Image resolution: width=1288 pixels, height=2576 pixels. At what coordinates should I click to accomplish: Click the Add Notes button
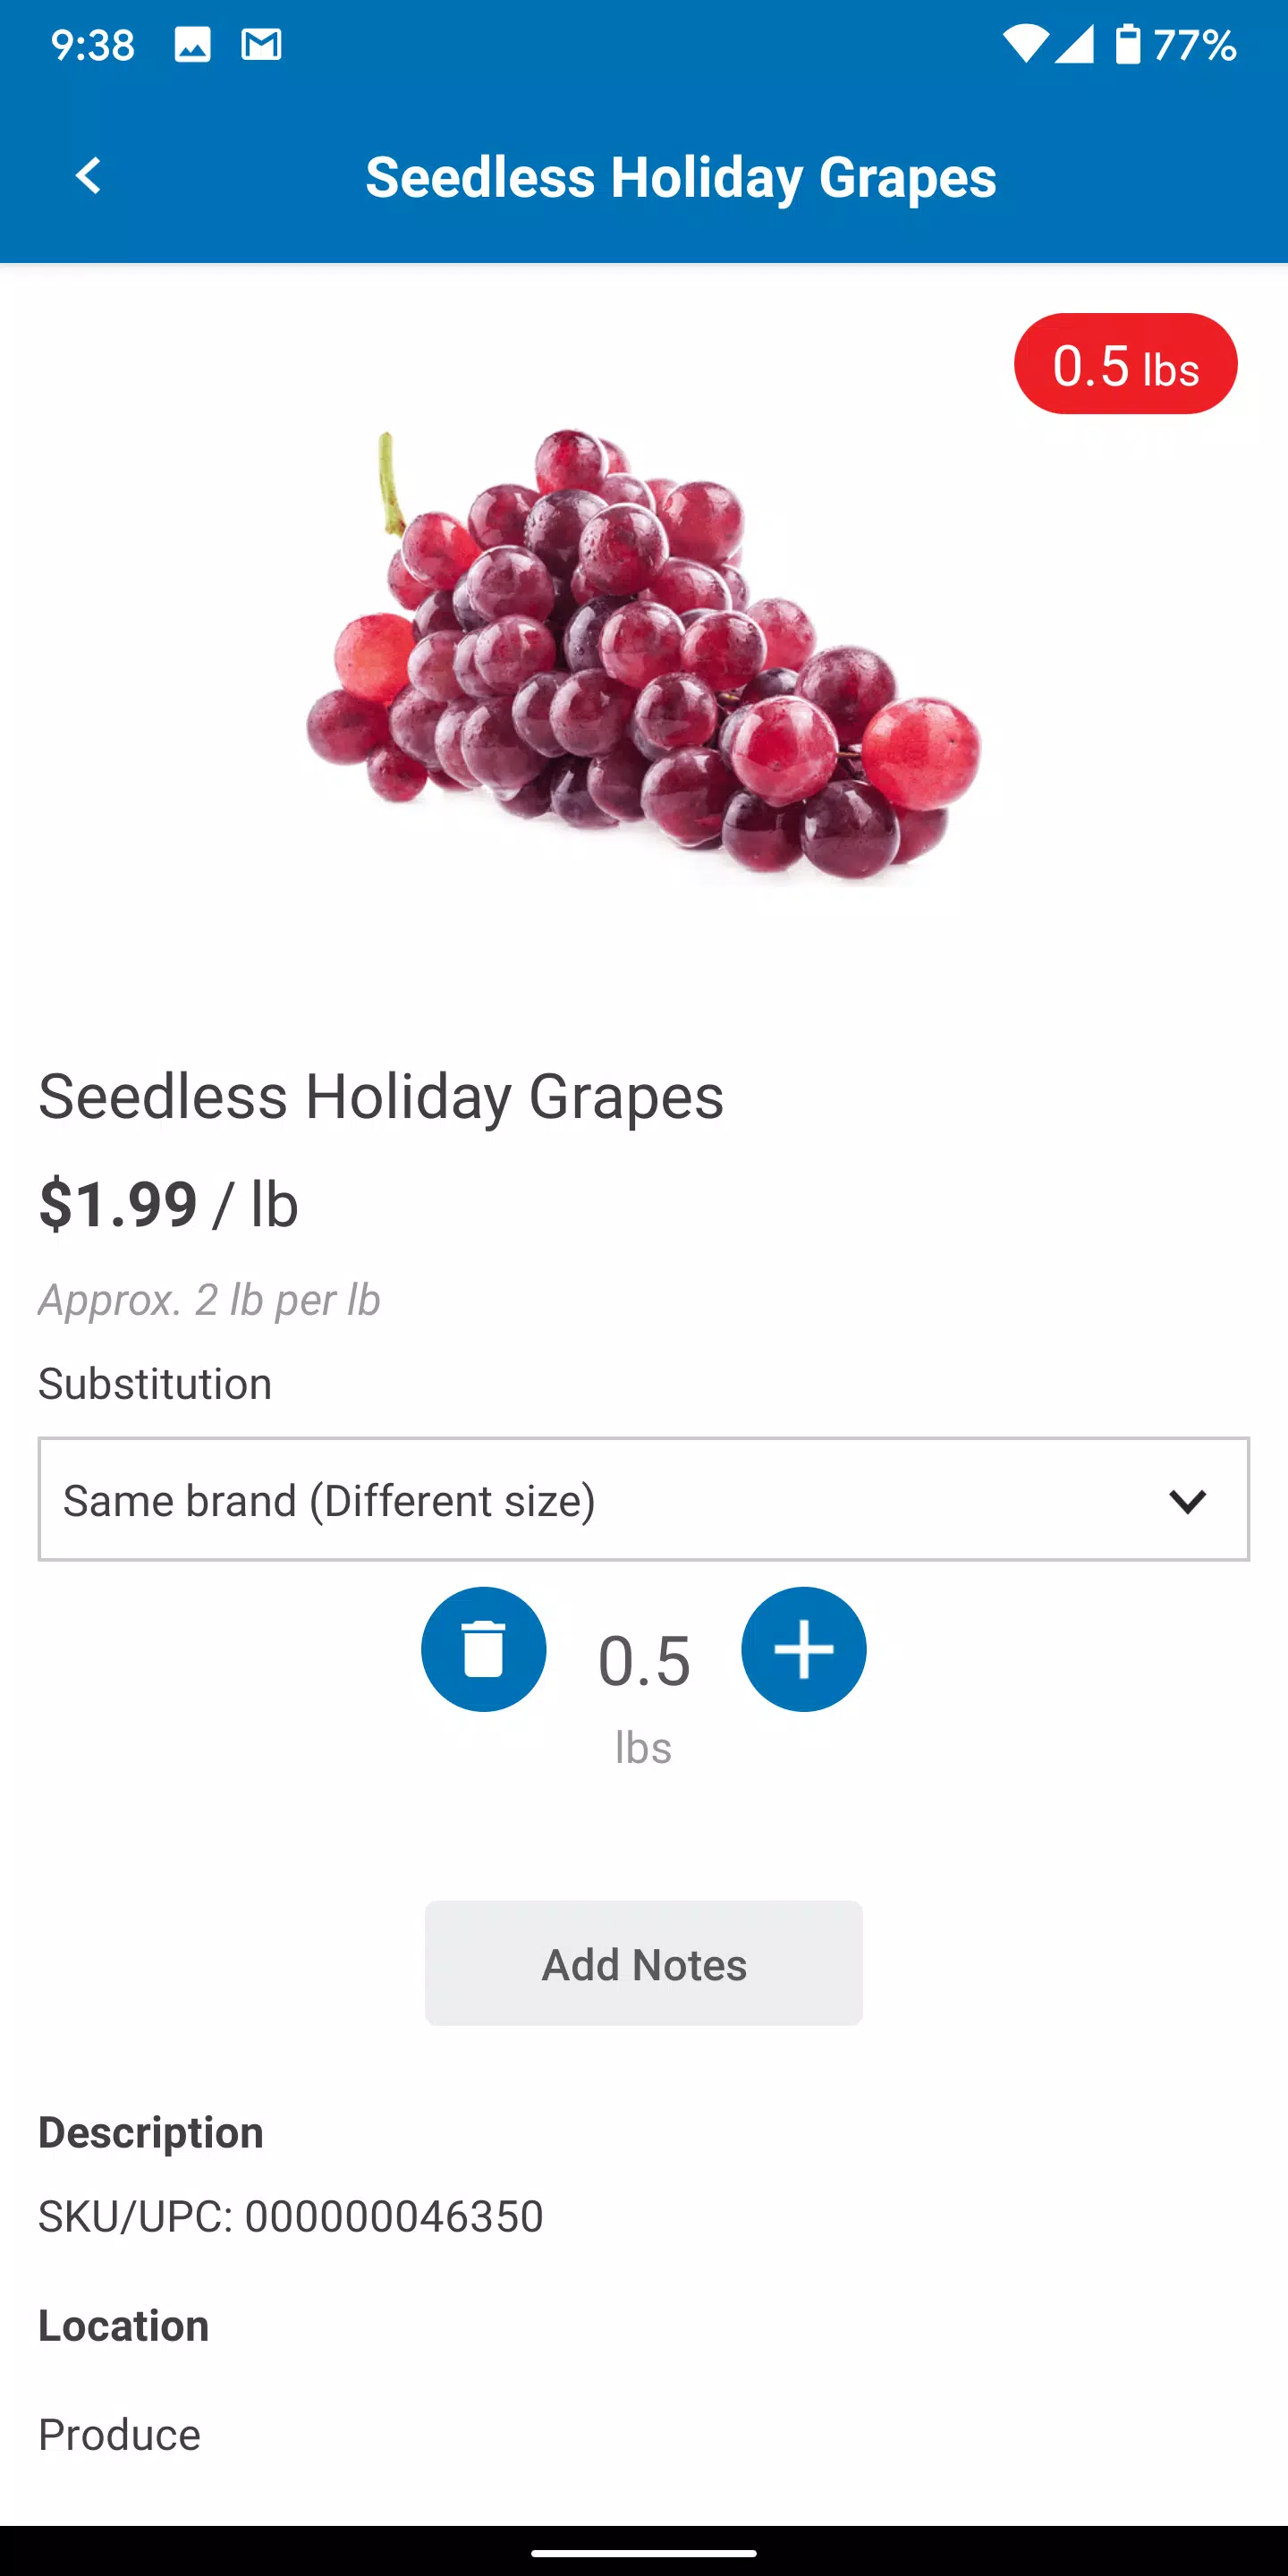tap(644, 1963)
